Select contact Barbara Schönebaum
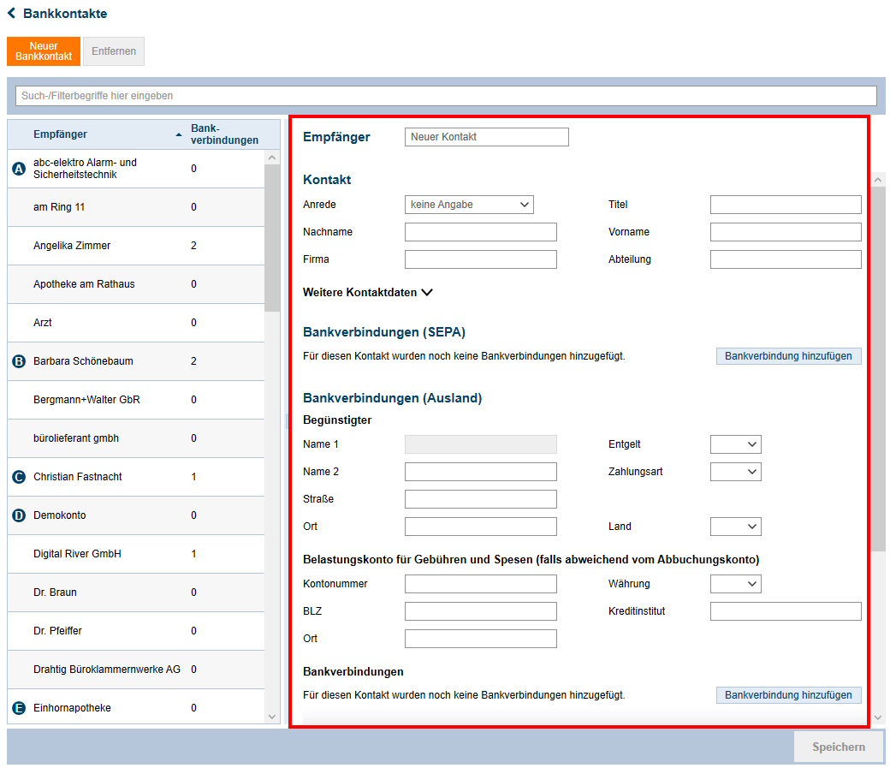890x768 pixels. 136,361
